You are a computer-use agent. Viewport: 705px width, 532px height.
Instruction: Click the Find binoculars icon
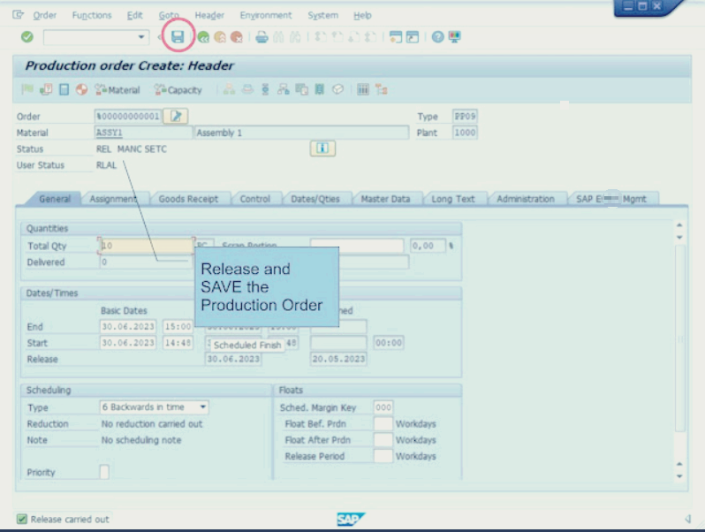(278, 37)
